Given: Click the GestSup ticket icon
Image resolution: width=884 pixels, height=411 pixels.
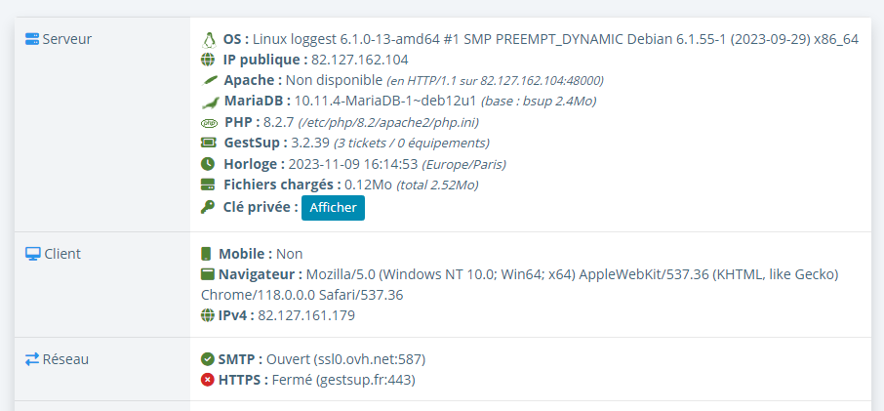Looking at the screenshot, I should (x=209, y=143).
